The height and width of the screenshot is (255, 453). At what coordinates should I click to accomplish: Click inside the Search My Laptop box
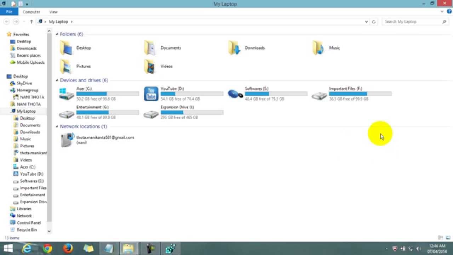coord(411,22)
